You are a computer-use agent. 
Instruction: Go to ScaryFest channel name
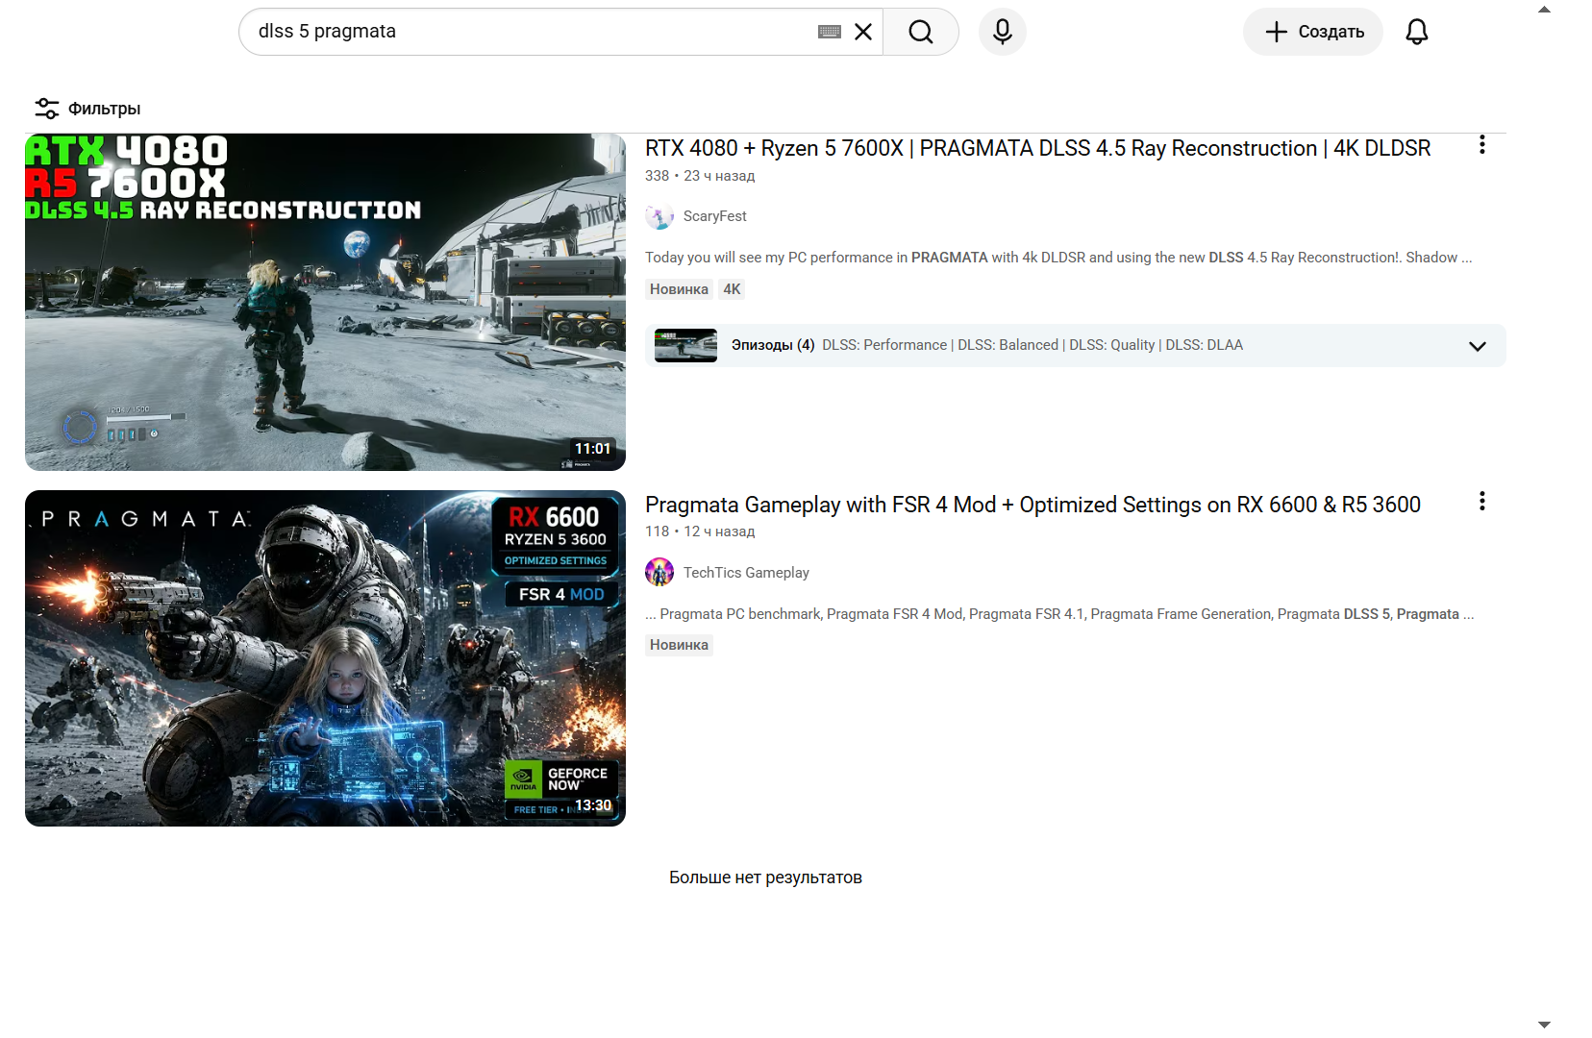[x=715, y=216]
